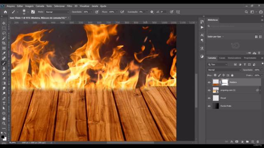The height and width of the screenshot is (148, 264).
Task: Select the Path Selection tool
Action: (x=4, y=109)
